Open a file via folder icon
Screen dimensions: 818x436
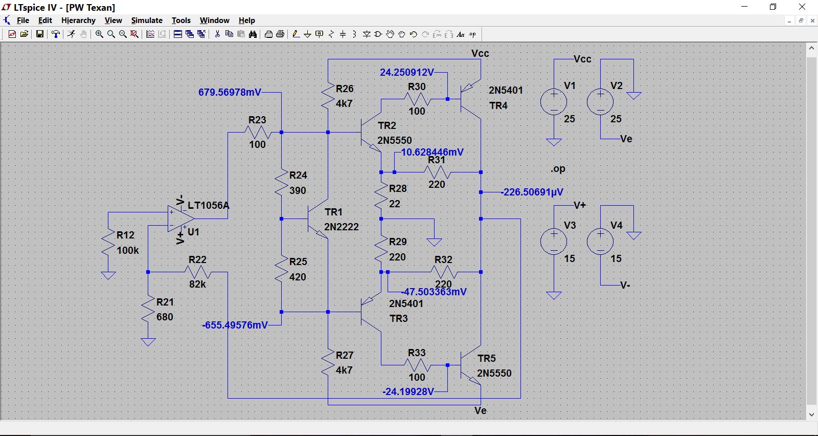24,34
